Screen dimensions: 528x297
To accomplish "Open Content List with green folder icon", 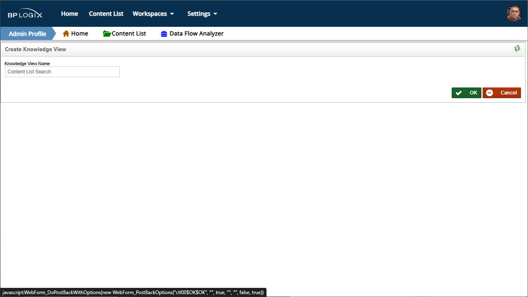I will click(x=125, y=33).
